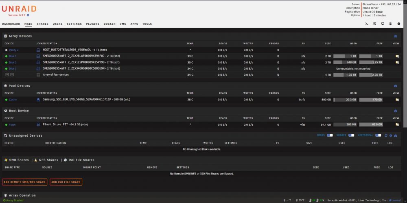Click the 'Array Started' status text
Viewport: 407px width, 203px height.
point(15,201)
